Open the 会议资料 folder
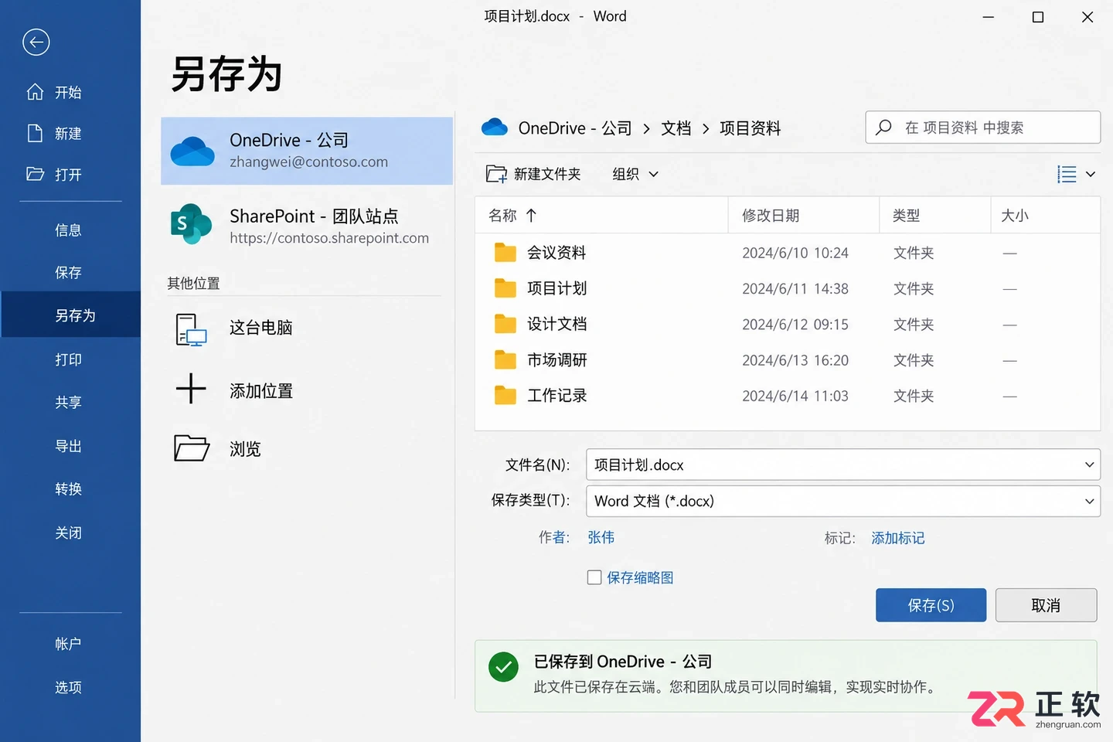 tap(787, 253)
